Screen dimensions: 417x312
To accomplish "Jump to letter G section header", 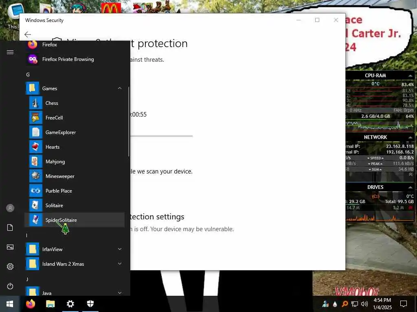I will 28,75.
